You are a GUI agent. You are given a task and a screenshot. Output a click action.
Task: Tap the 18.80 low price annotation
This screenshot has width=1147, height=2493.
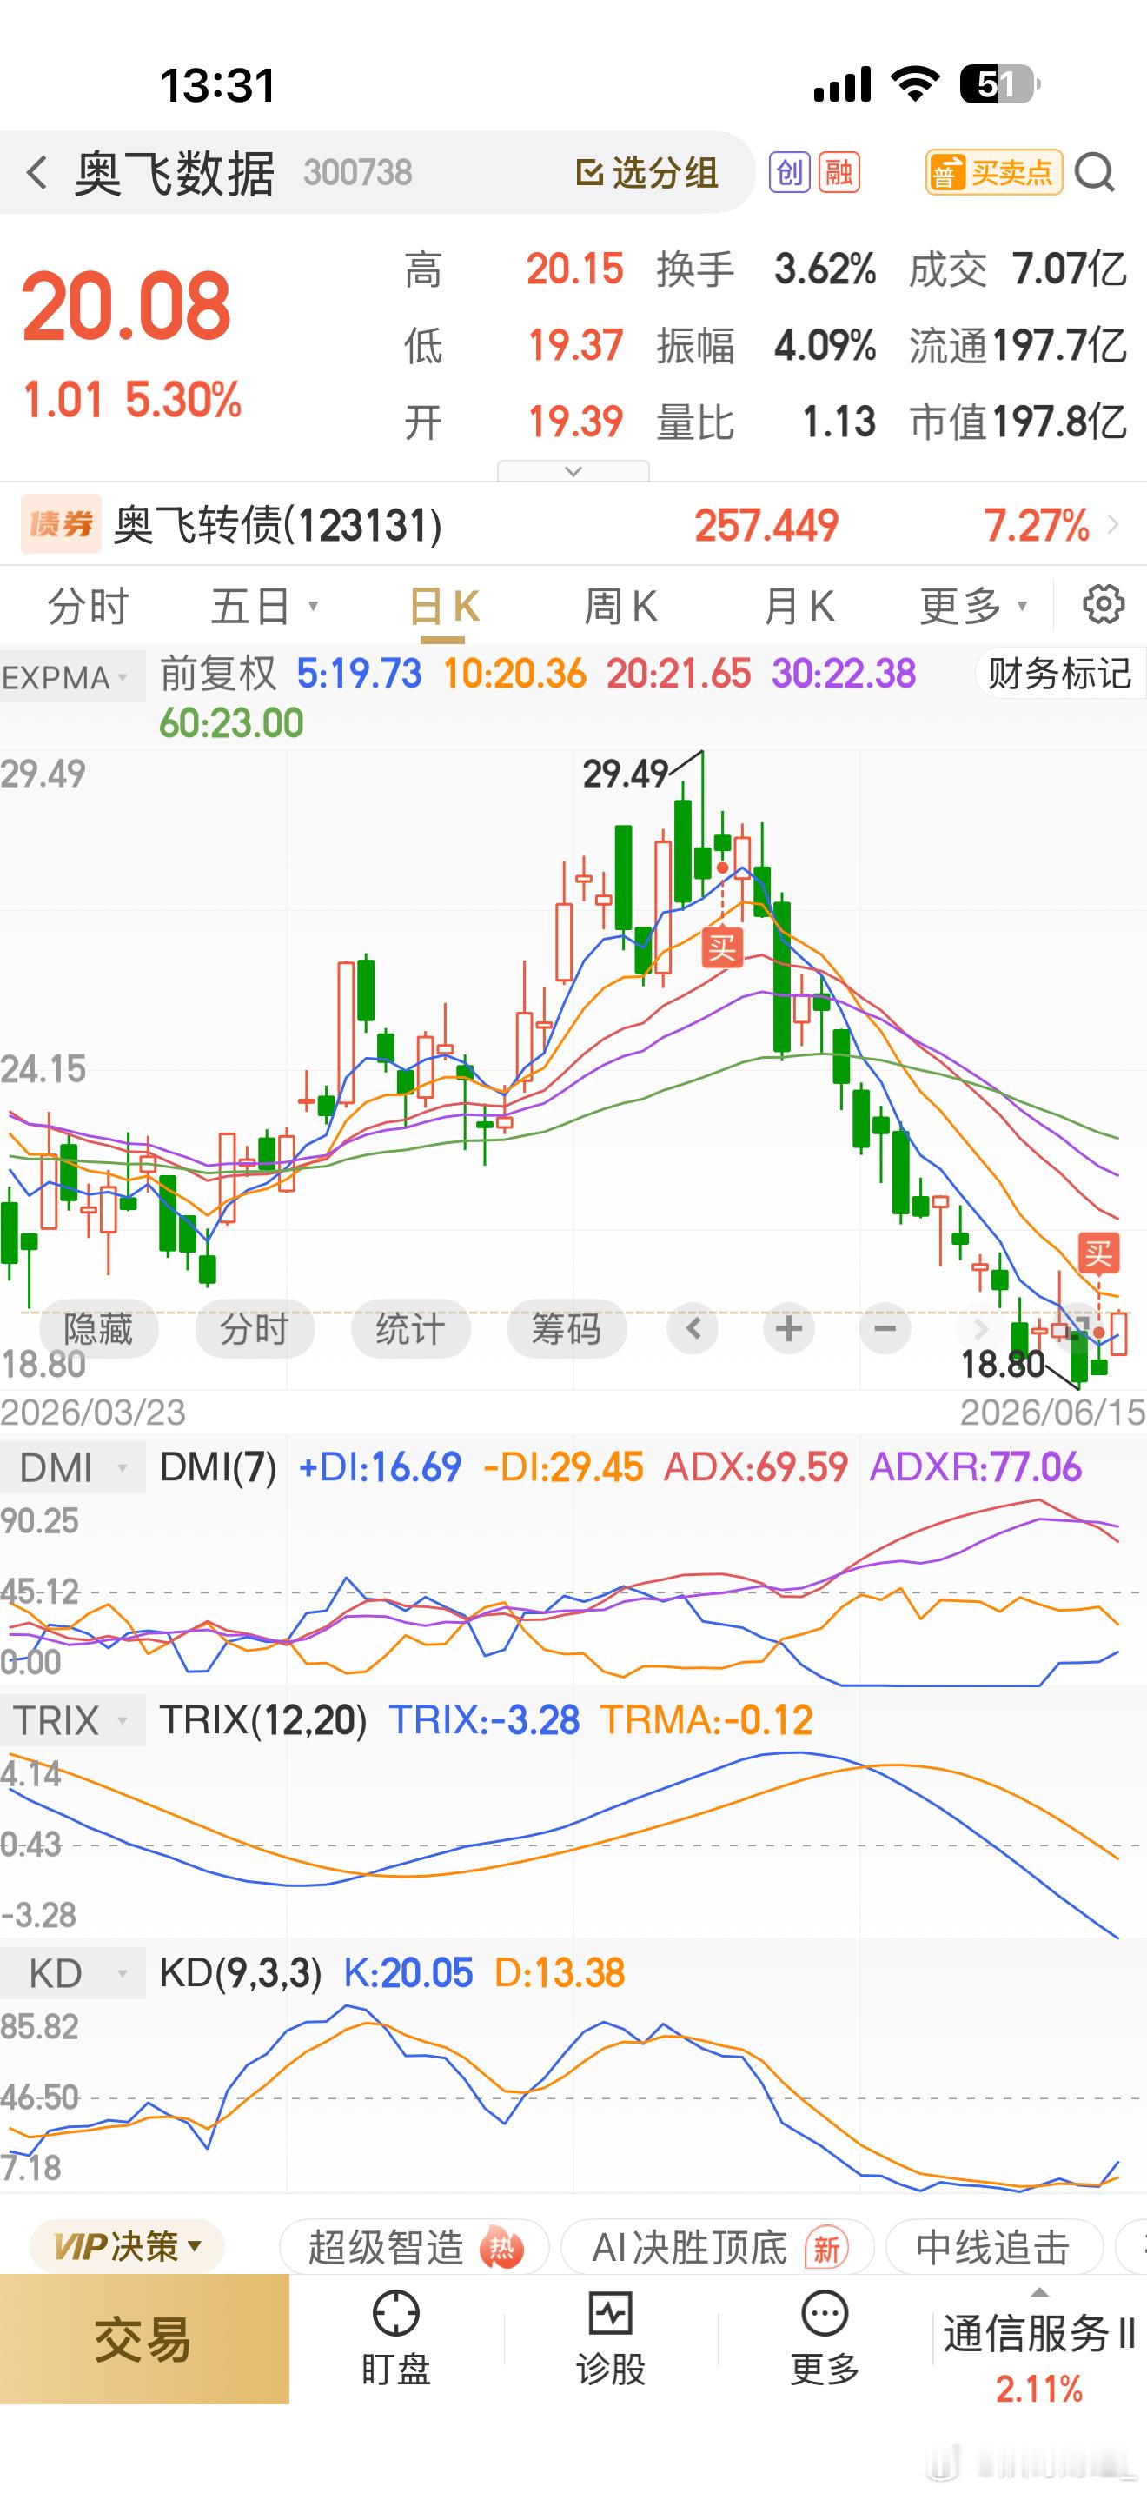click(x=1003, y=1365)
